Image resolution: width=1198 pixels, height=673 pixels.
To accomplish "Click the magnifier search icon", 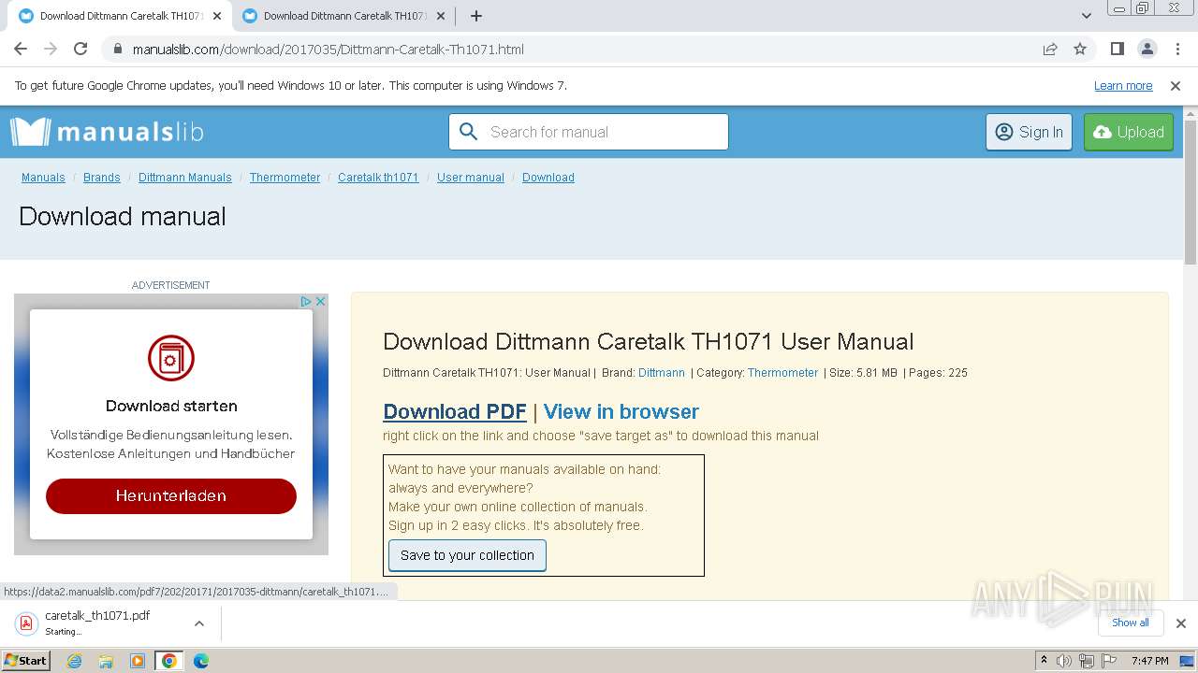I will [469, 132].
